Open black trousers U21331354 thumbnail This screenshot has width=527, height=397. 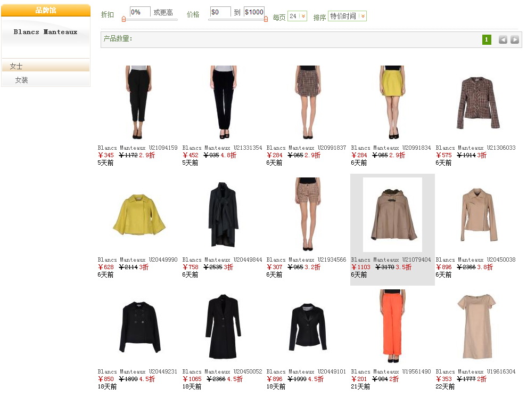point(223,102)
